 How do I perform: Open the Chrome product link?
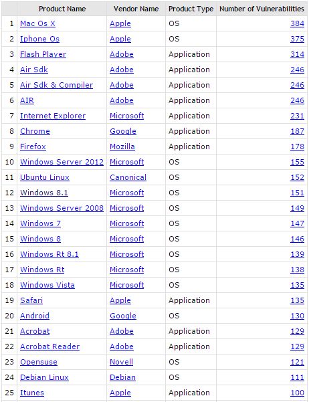pyautogui.click(x=35, y=131)
